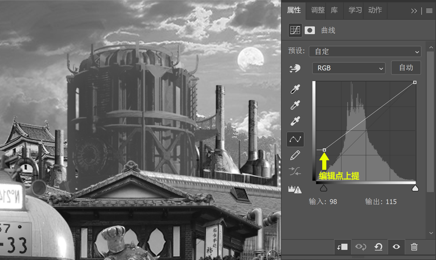Expand hidden panel tabs with double chevron
The height and width of the screenshot is (260, 436).
(414, 11)
